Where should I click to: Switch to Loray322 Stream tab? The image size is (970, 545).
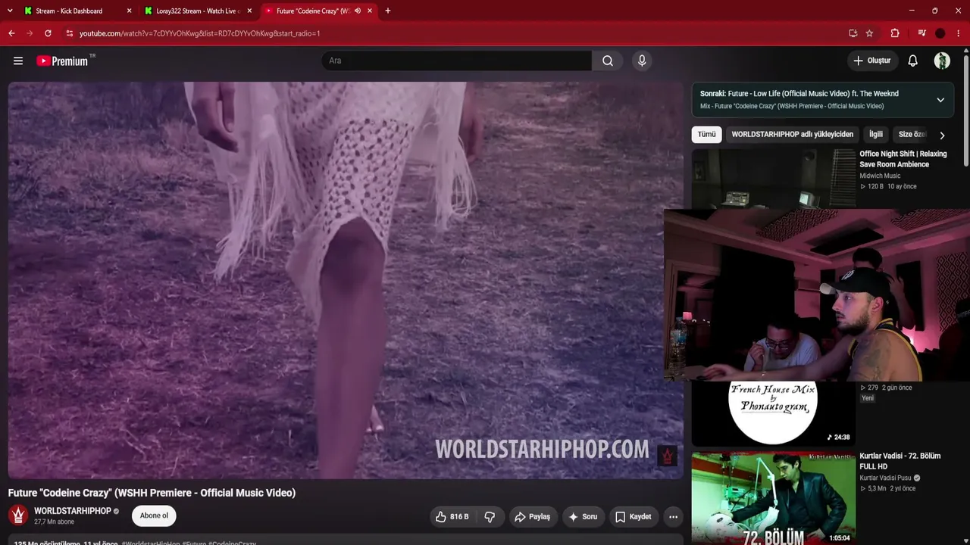point(199,11)
